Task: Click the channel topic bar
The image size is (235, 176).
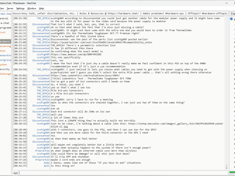Action: click(121, 13)
